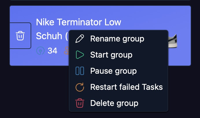Click the red trash icon in context menu
This screenshot has height=118, width=200.
tap(79, 103)
